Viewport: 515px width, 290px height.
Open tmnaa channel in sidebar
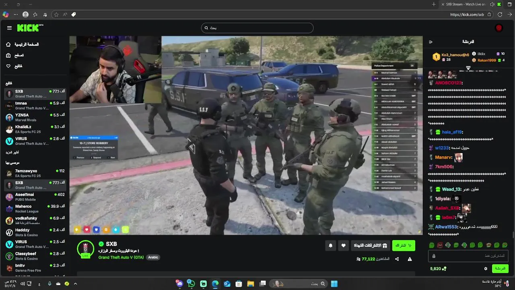pyautogui.click(x=35, y=106)
